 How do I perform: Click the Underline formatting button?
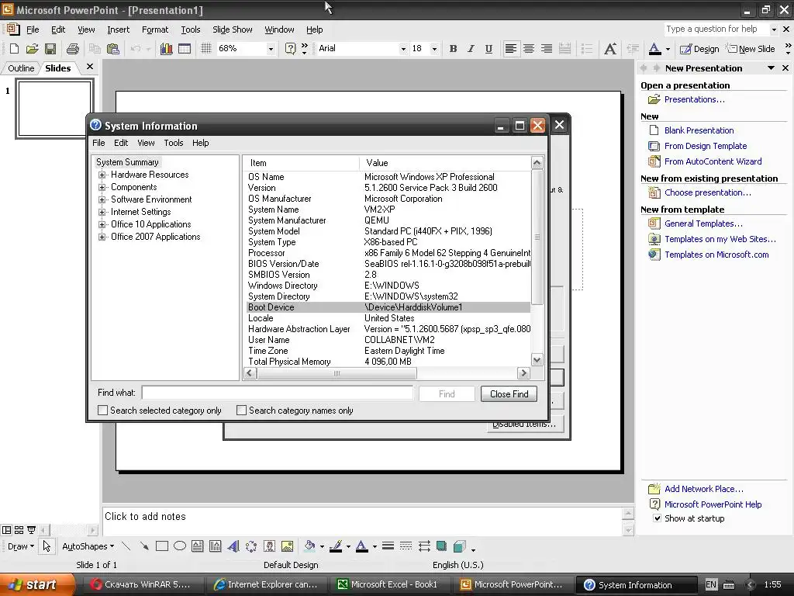[x=488, y=49]
